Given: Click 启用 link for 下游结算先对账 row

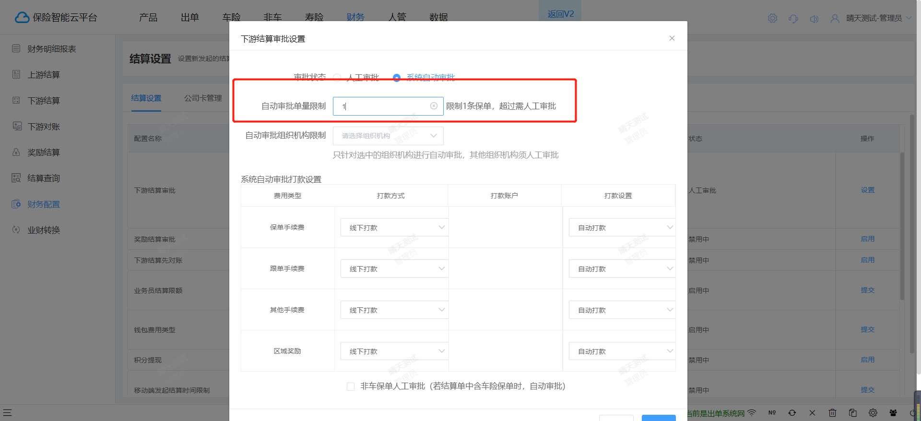Looking at the screenshot, I should point(867,260).
